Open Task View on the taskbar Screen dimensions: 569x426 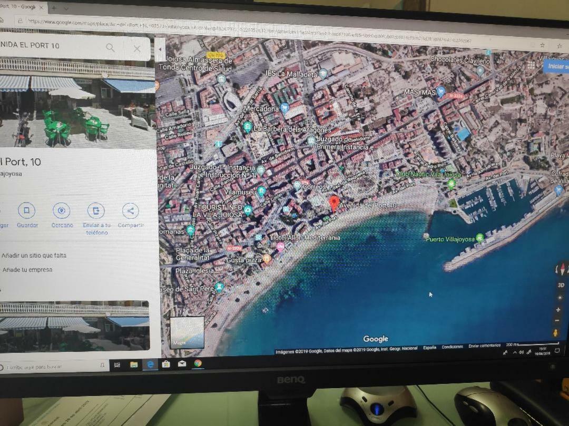117,365
